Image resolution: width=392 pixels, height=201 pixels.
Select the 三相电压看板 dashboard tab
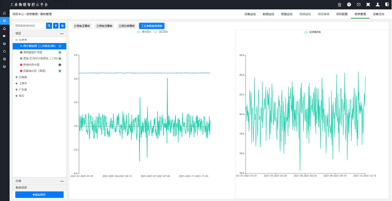coord(82,26)
